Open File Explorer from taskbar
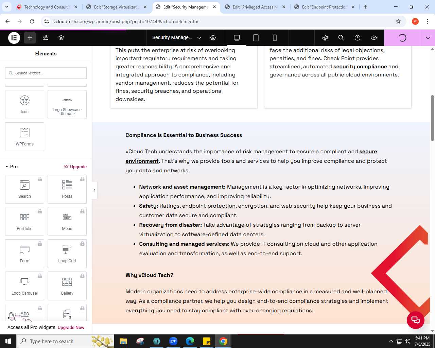This screenshot has width=435, height=348. pos(123,341)
